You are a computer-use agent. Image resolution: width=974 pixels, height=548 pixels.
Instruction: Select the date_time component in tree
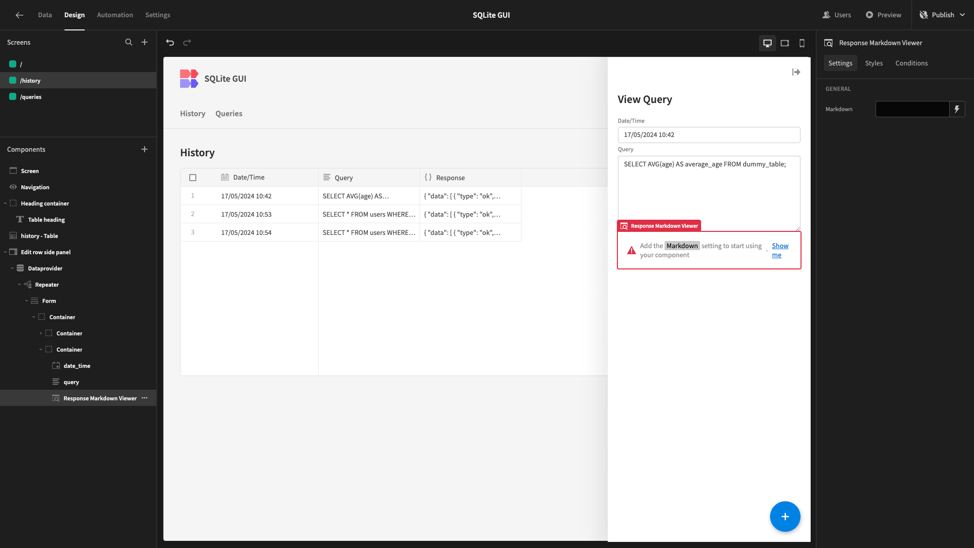[78, 366]
